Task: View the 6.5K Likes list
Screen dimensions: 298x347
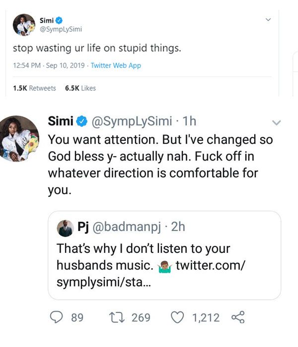Action: tap(80, 88)
